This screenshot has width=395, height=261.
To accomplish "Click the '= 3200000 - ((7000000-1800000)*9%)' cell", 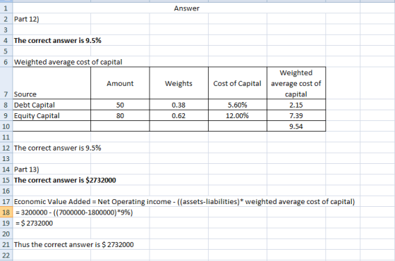I will (74, 212).
